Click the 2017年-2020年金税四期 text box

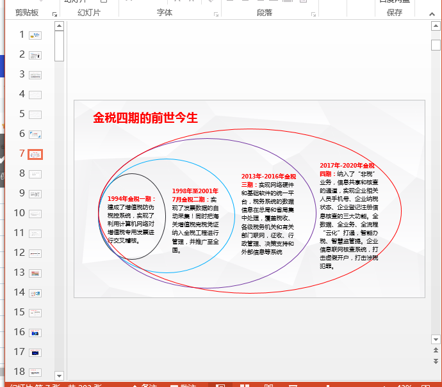click(x=348, y=216)
